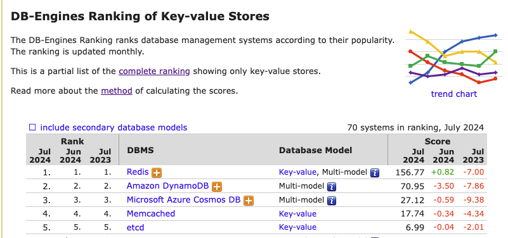
Task: Select the Rank column group header
Action: (x=72, y=142)
